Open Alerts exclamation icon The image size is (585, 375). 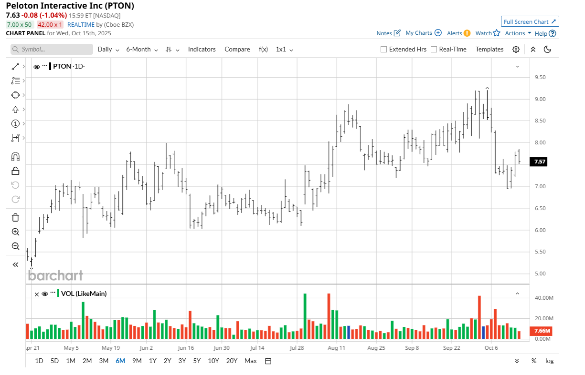click(x=467, y=33)
